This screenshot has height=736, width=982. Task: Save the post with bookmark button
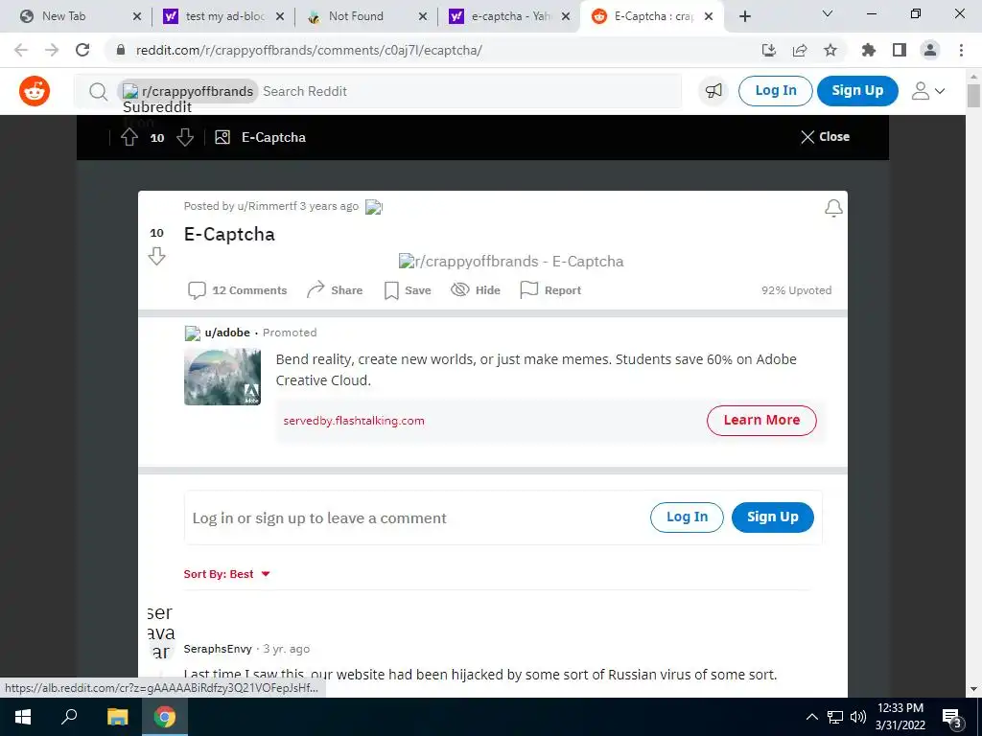[408, 290]
